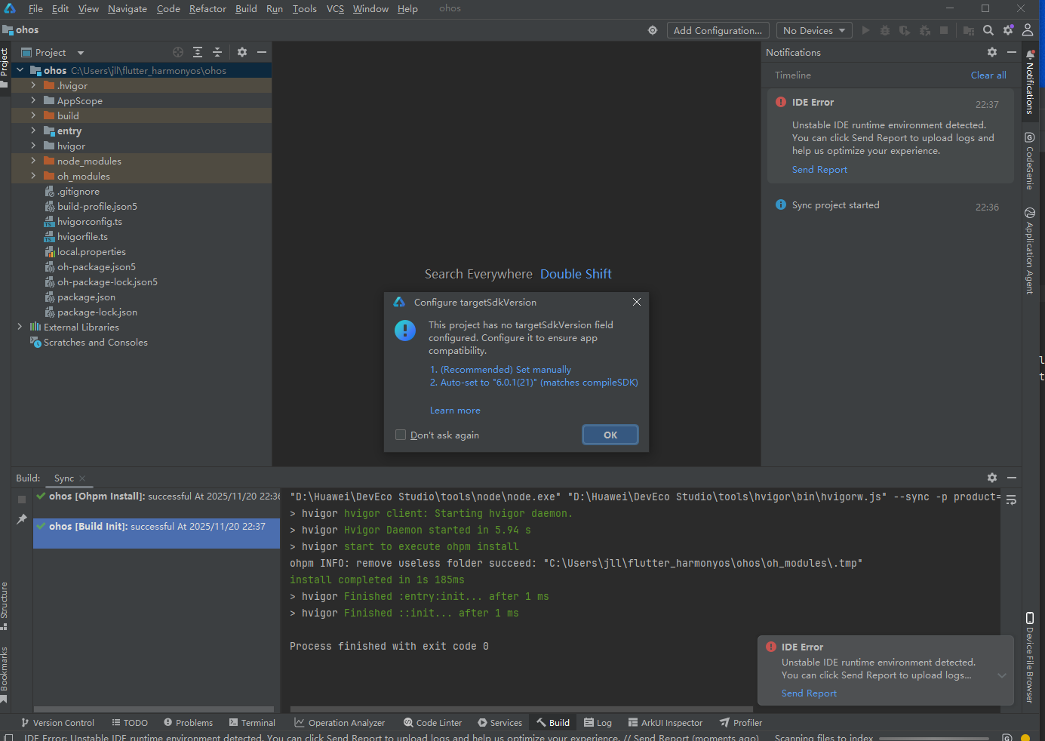Click the Learn more link in the dialog
Screen dimensions: 1045x741
click(x=455, y=410)
